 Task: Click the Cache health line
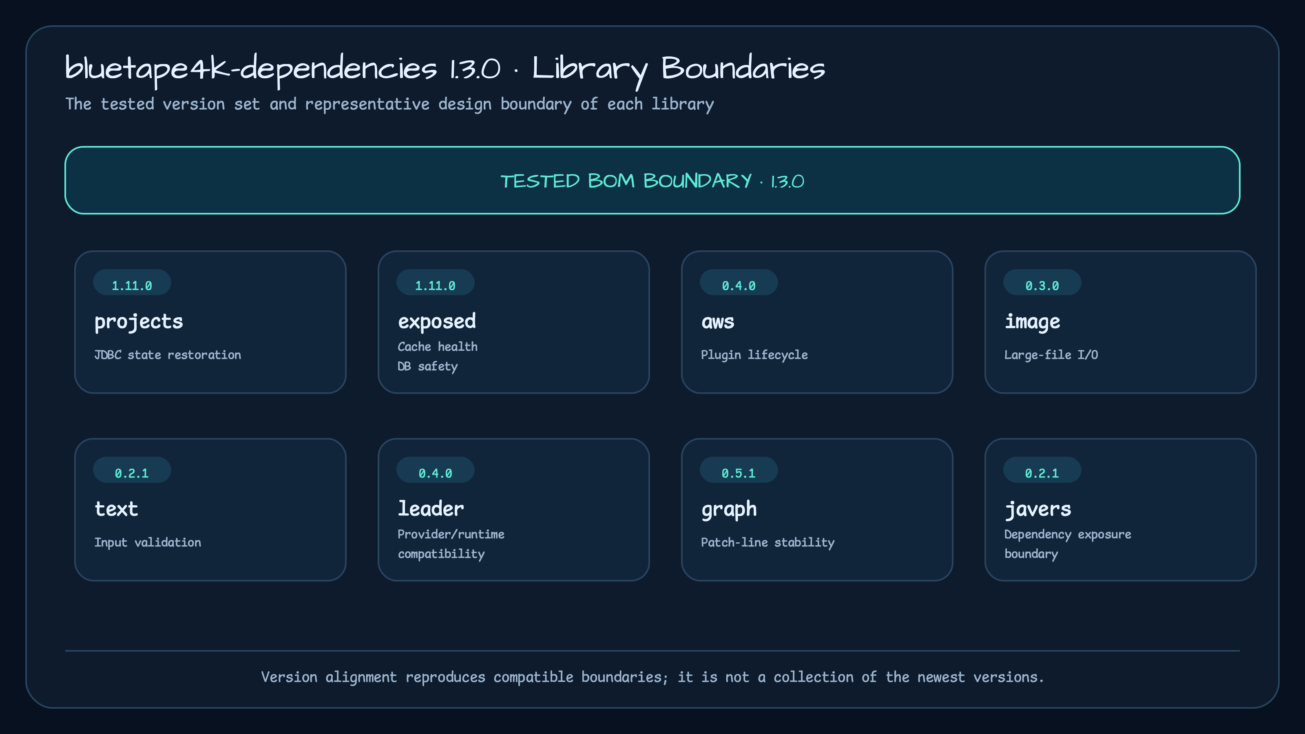(x=438, y=347)
